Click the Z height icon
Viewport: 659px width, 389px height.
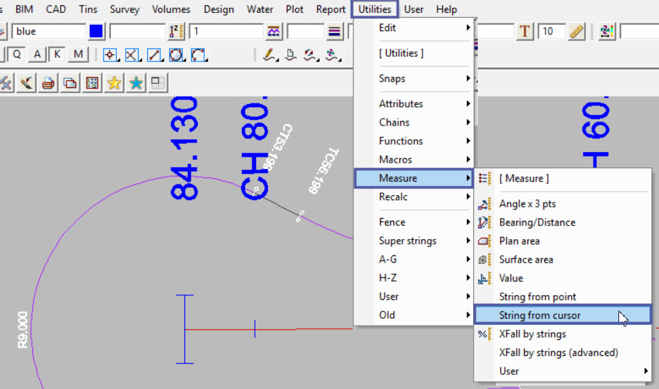(x=176, y=32)
